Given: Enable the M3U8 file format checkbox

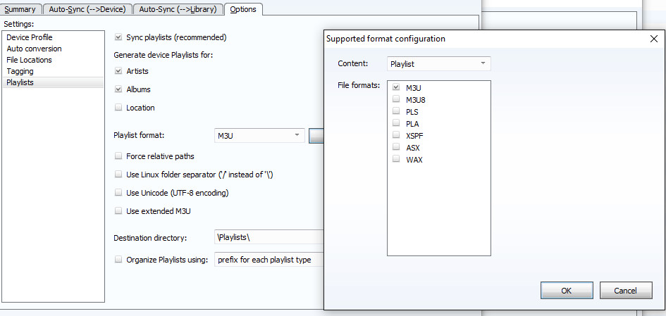Looking at the screenshot, I should pos(396,100).
